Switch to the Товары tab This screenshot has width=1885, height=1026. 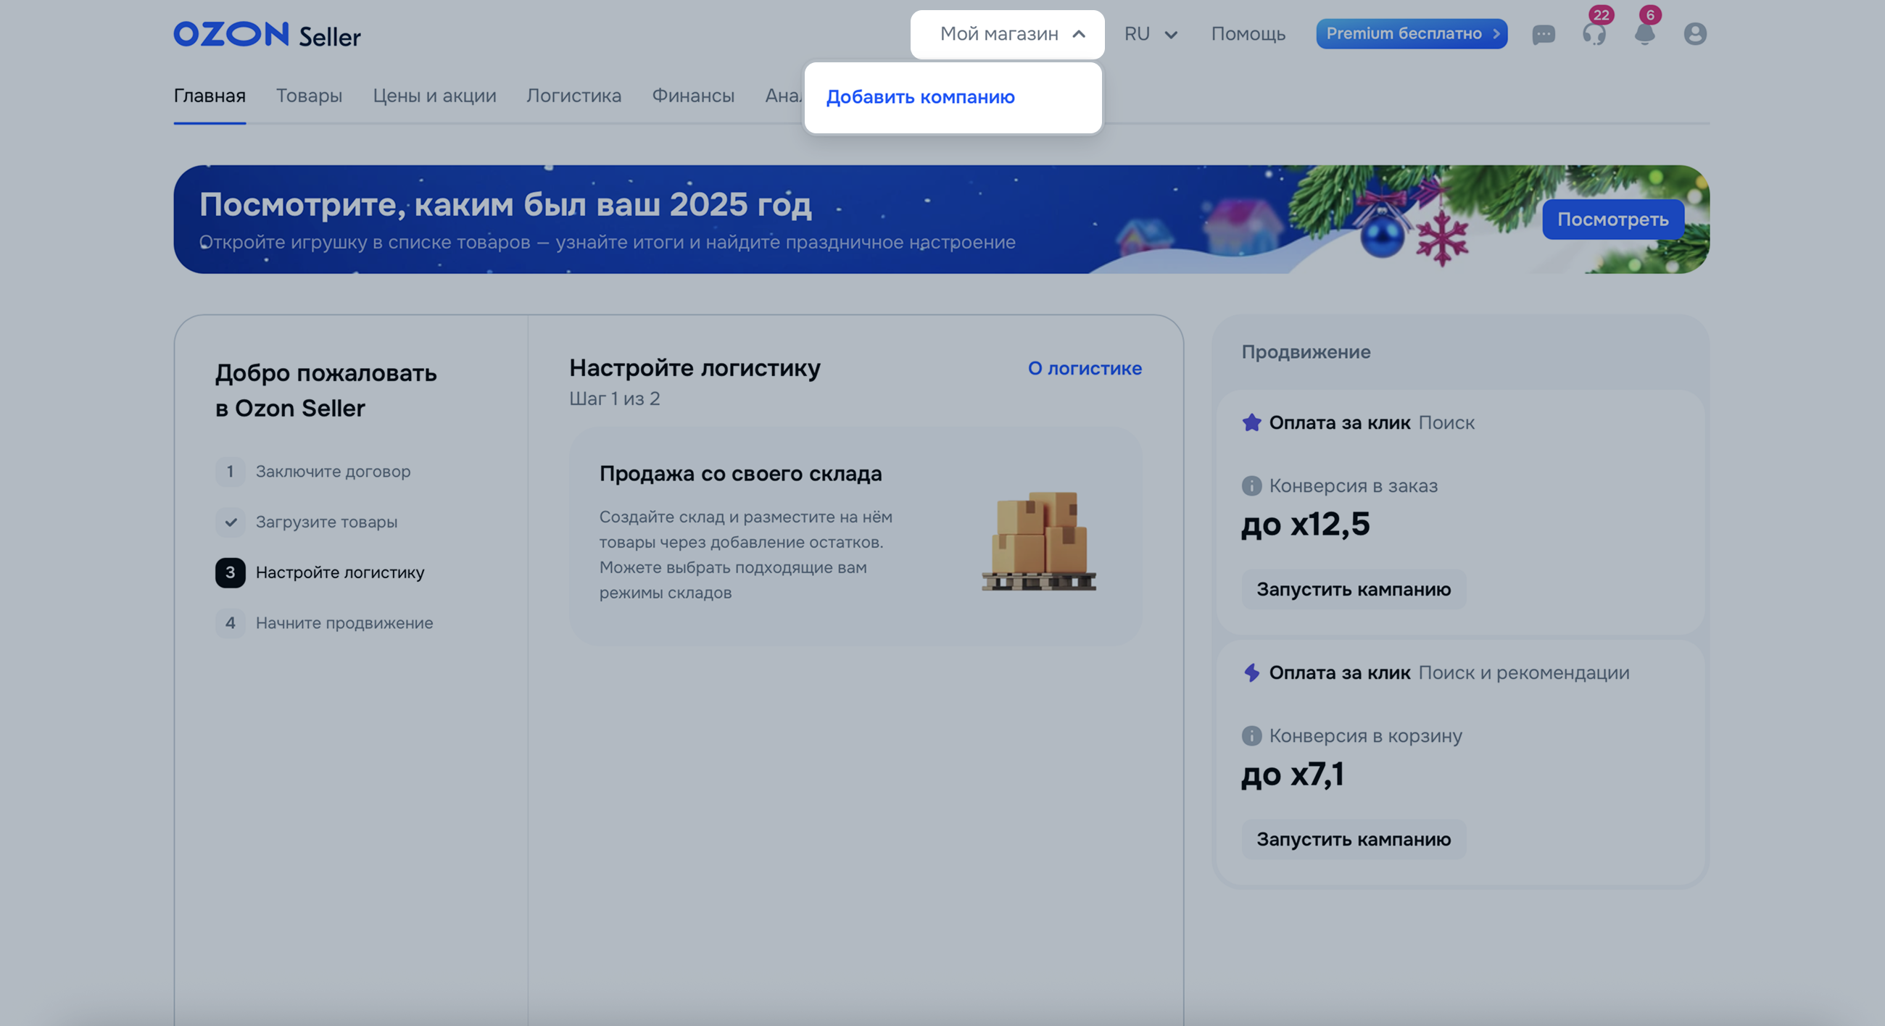309,96
